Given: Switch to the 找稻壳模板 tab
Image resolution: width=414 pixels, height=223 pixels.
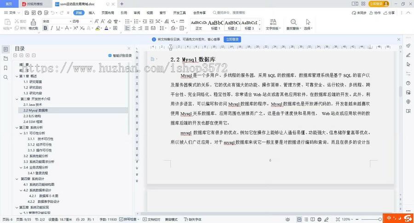Looking at the screenshot, I should (x=34, y=4).
